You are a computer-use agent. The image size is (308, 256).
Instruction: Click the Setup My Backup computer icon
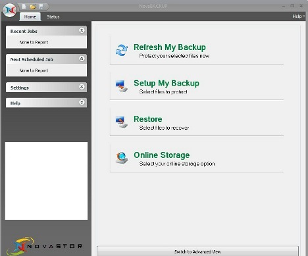pos(122,86)
